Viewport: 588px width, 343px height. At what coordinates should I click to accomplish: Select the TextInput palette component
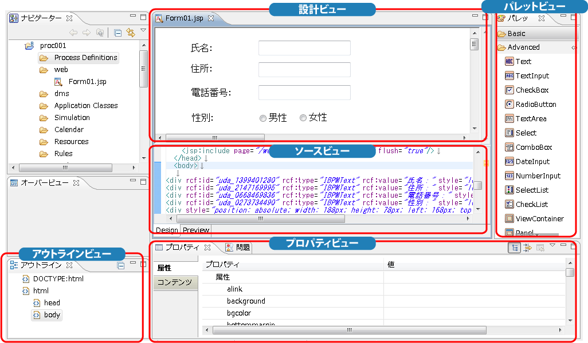click(527, 75)
